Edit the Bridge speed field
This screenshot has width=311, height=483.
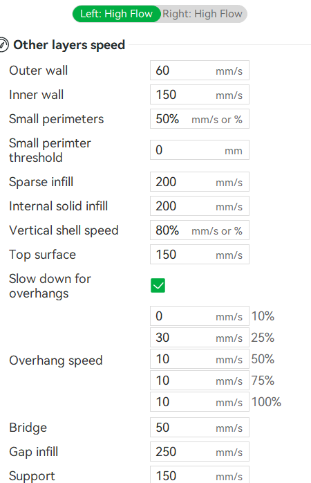(x=200, y=428)
